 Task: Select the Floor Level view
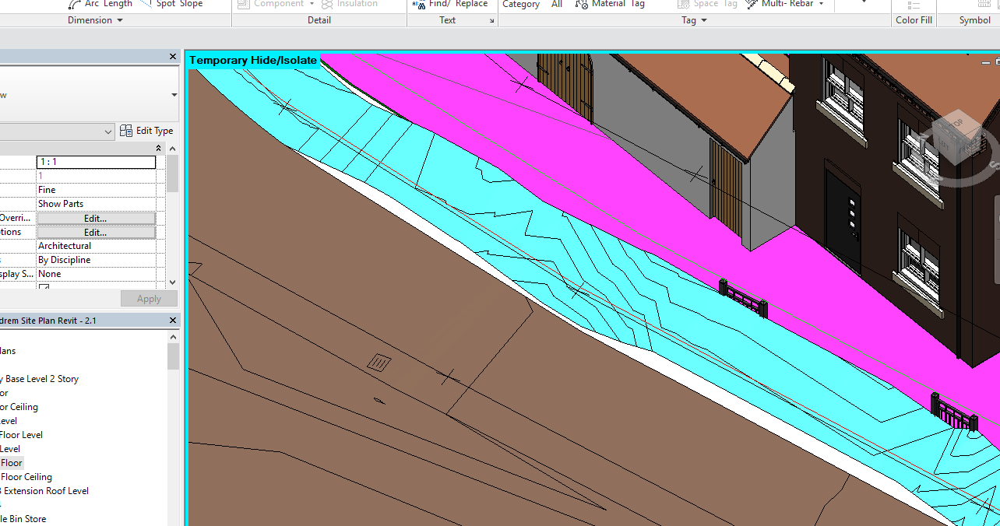click(21, 435)
